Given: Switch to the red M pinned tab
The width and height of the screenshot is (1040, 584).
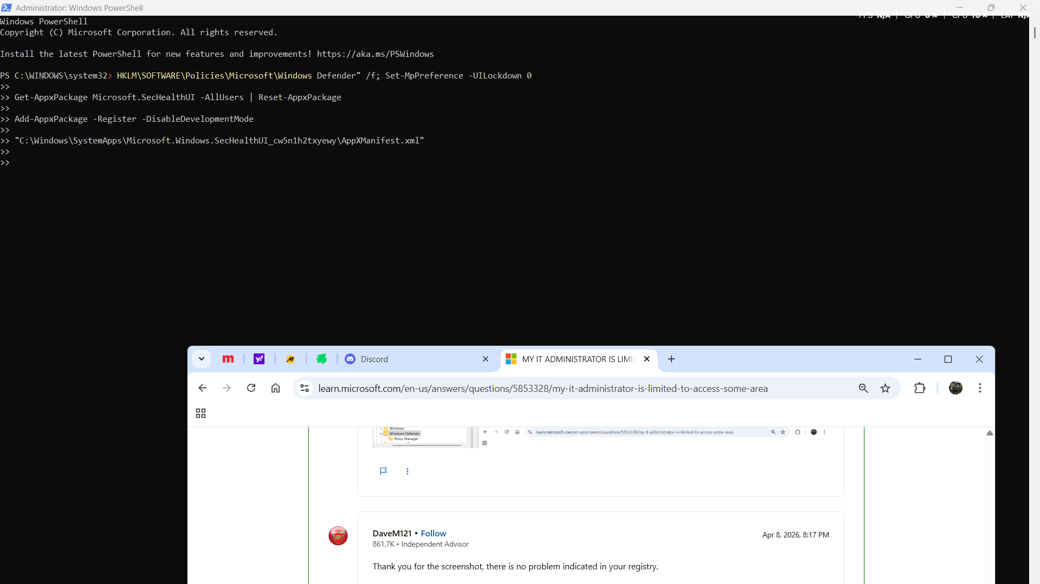Looking at the screenshot, I should (x=228, y=359).
